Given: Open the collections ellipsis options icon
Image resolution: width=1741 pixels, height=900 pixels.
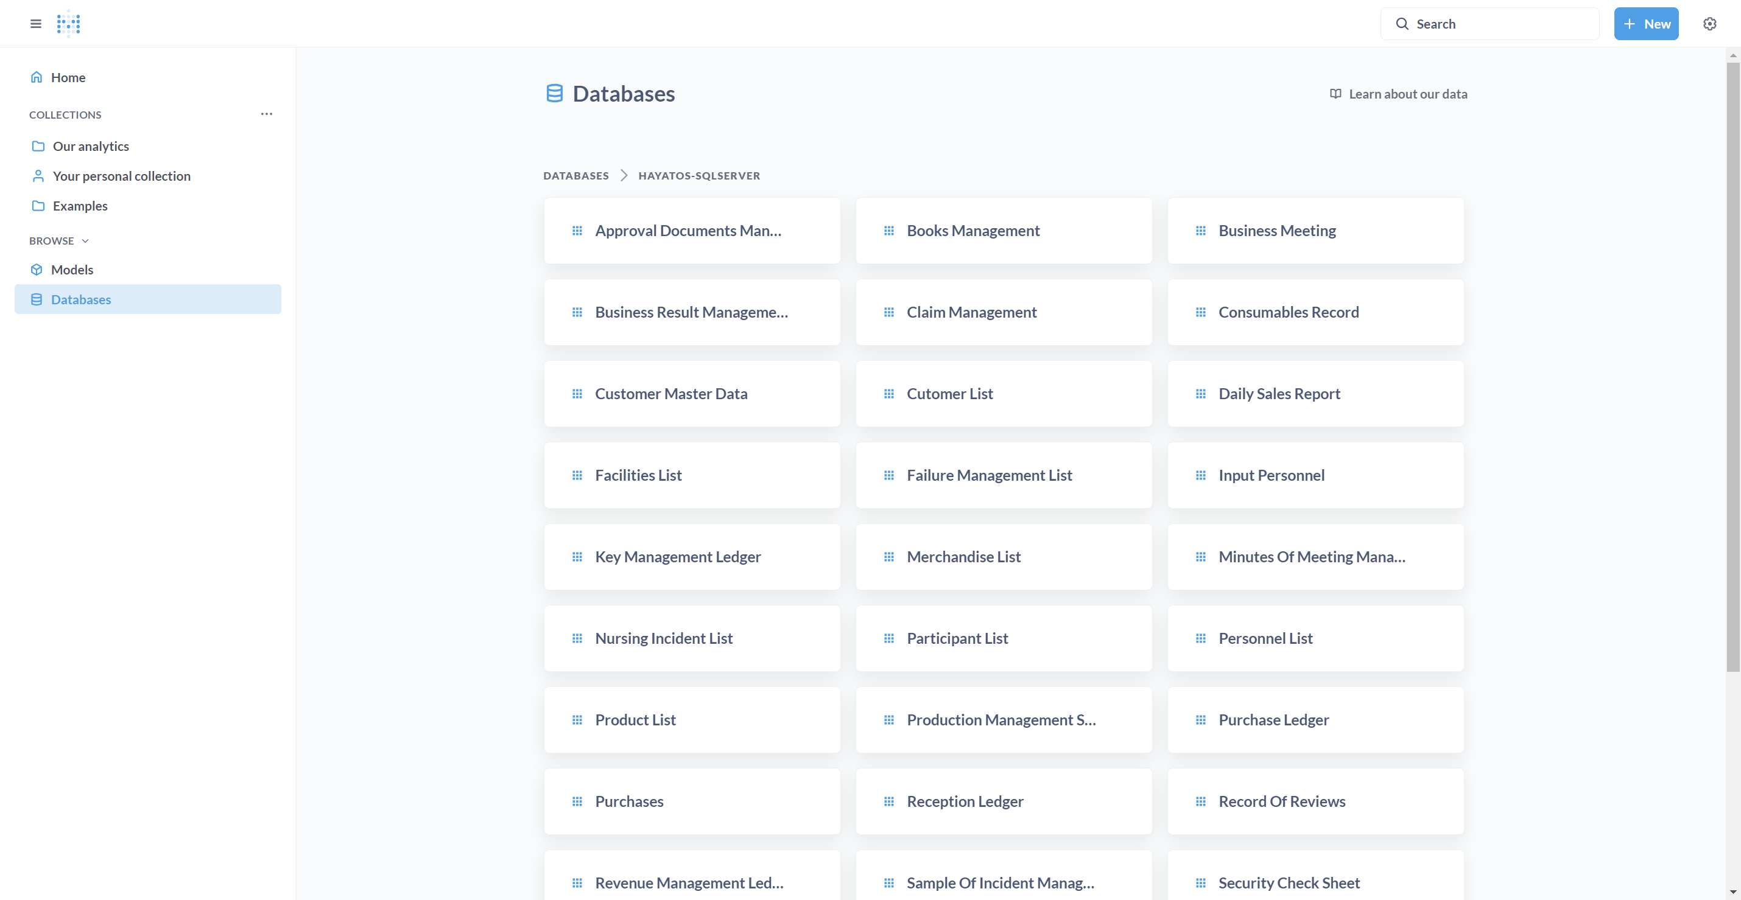Looking at the screenshot, I should [x=266, y=114].
